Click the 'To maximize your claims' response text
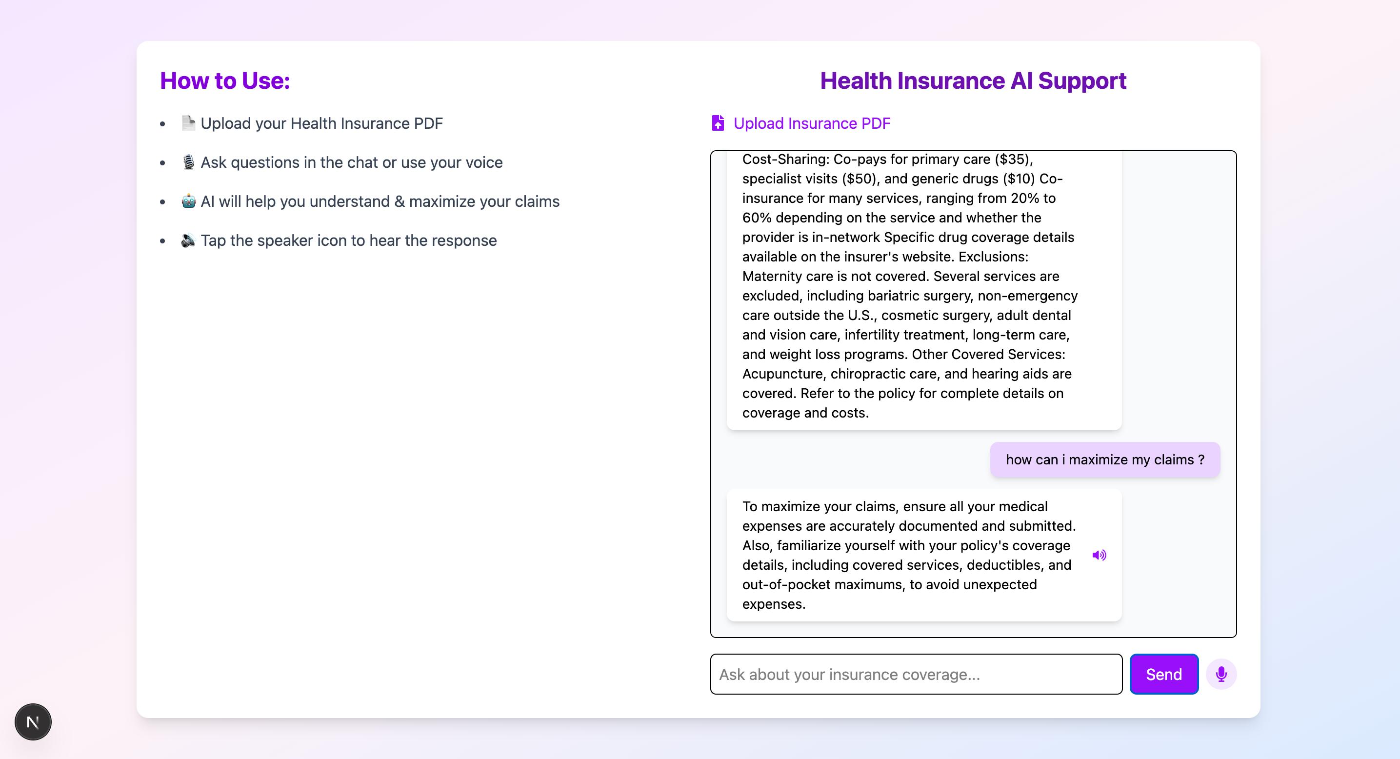Viewport: 1400px width, 759px height. pyautogui.click(x=909, y=555)
